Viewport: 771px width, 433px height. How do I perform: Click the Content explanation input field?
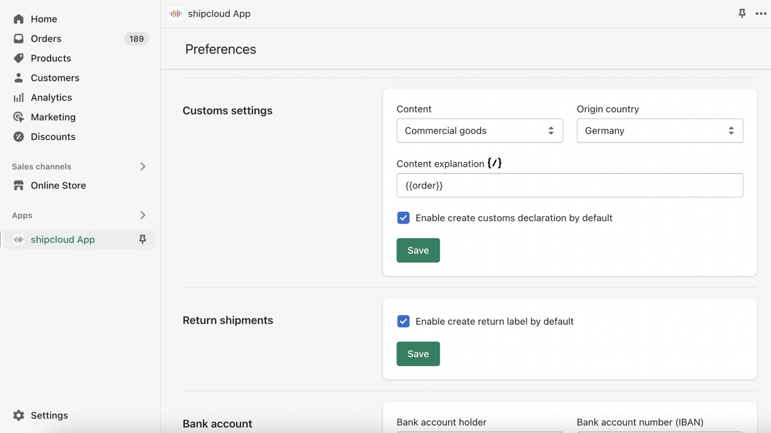tap(570, 185)
